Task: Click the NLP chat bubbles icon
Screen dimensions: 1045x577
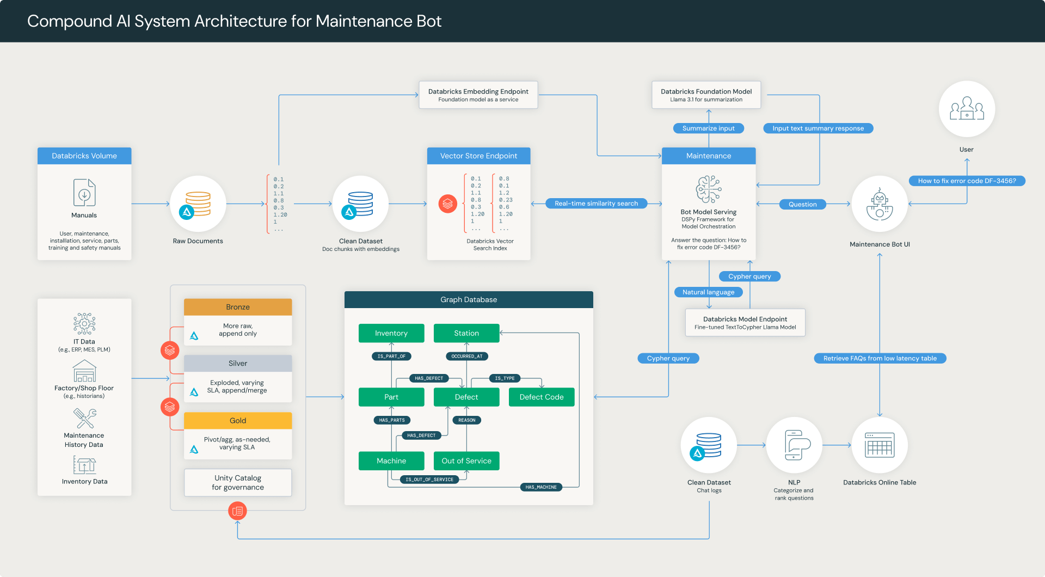Action: pyautogui.click(x=794, y=445)
